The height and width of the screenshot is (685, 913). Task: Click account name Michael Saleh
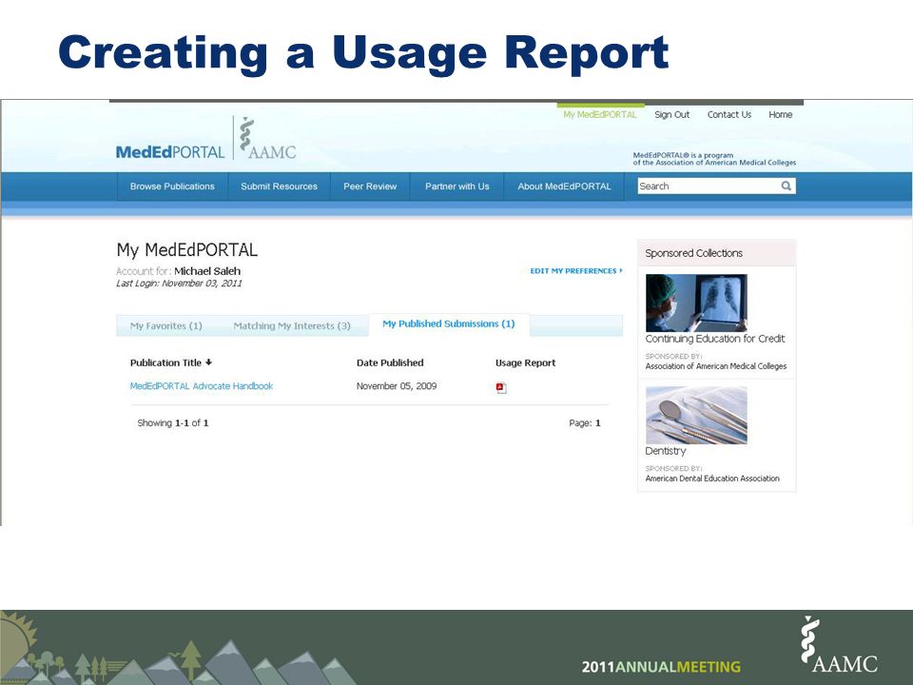coord(207,271)
